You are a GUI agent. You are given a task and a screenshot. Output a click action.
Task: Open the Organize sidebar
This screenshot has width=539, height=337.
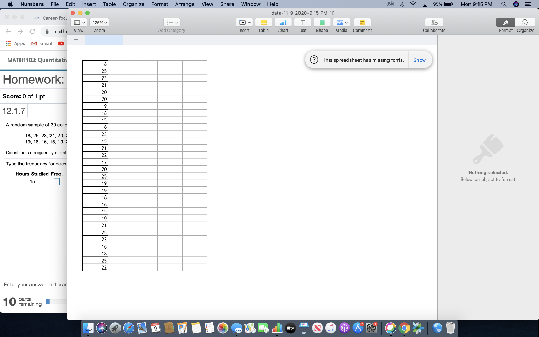tap(523, 23)
